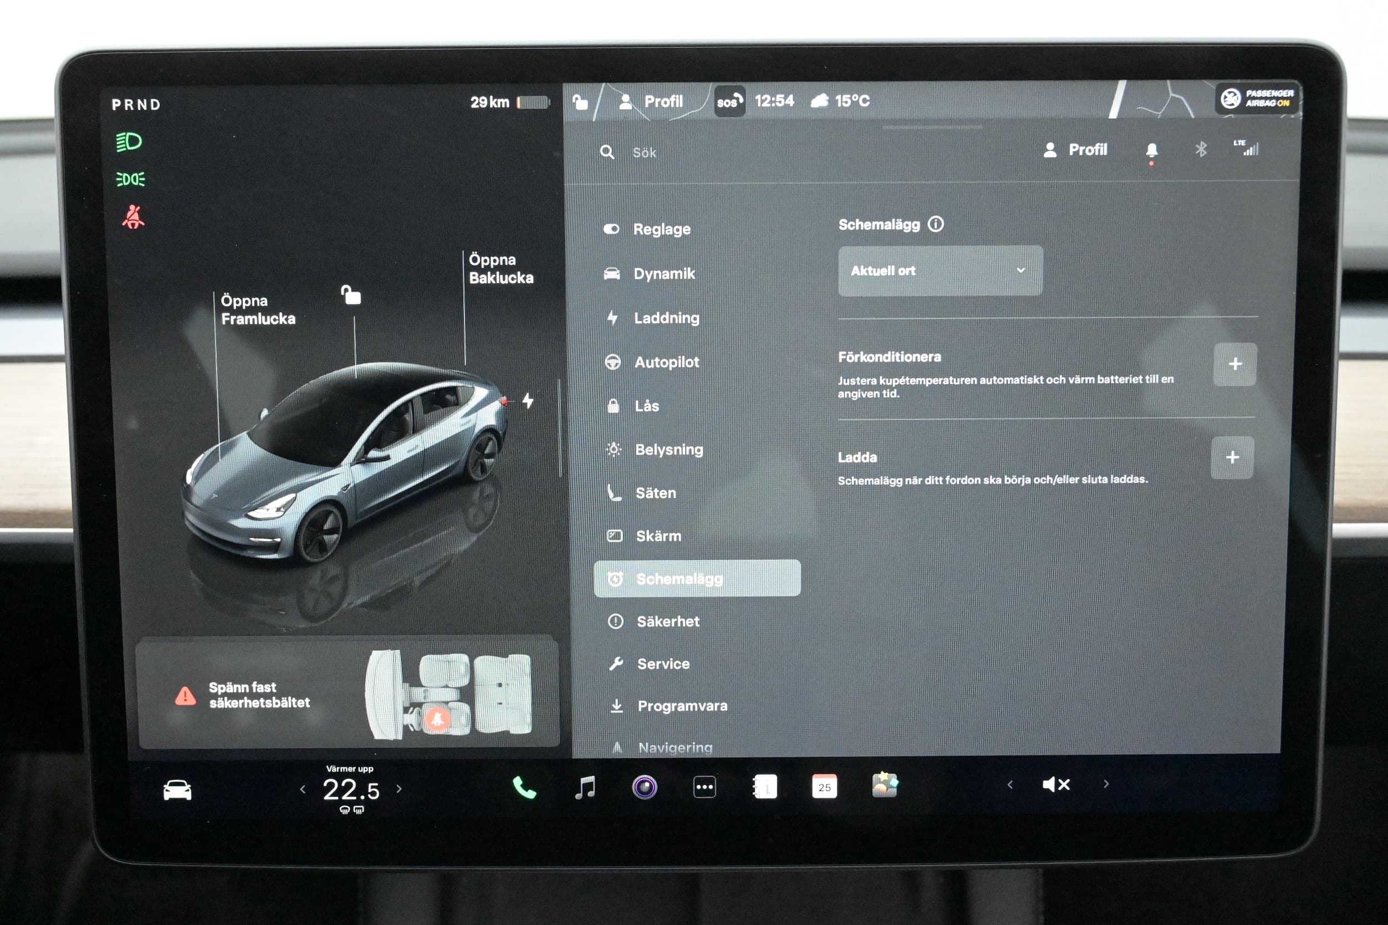Tap Öppna Baklucka to open trunk

click(501, 269)
